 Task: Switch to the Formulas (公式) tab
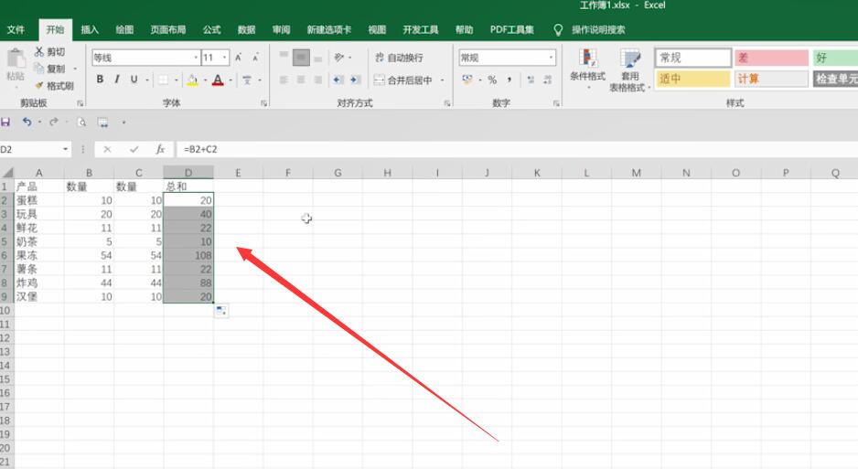point(212,29)
